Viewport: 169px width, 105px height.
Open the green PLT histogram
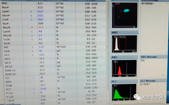tap(124, 92)
